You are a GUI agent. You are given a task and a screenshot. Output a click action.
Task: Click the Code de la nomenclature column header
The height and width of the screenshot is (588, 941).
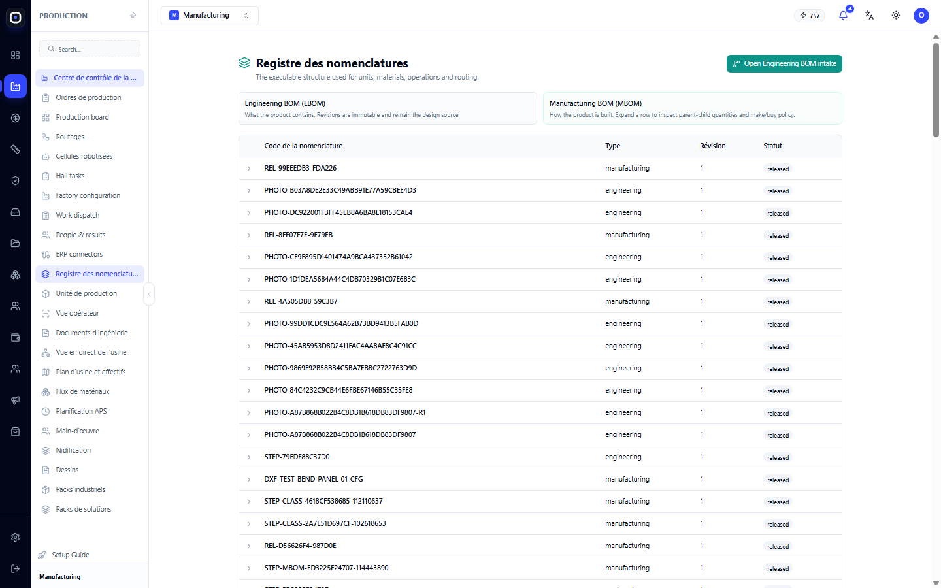[x=303, y=146]
